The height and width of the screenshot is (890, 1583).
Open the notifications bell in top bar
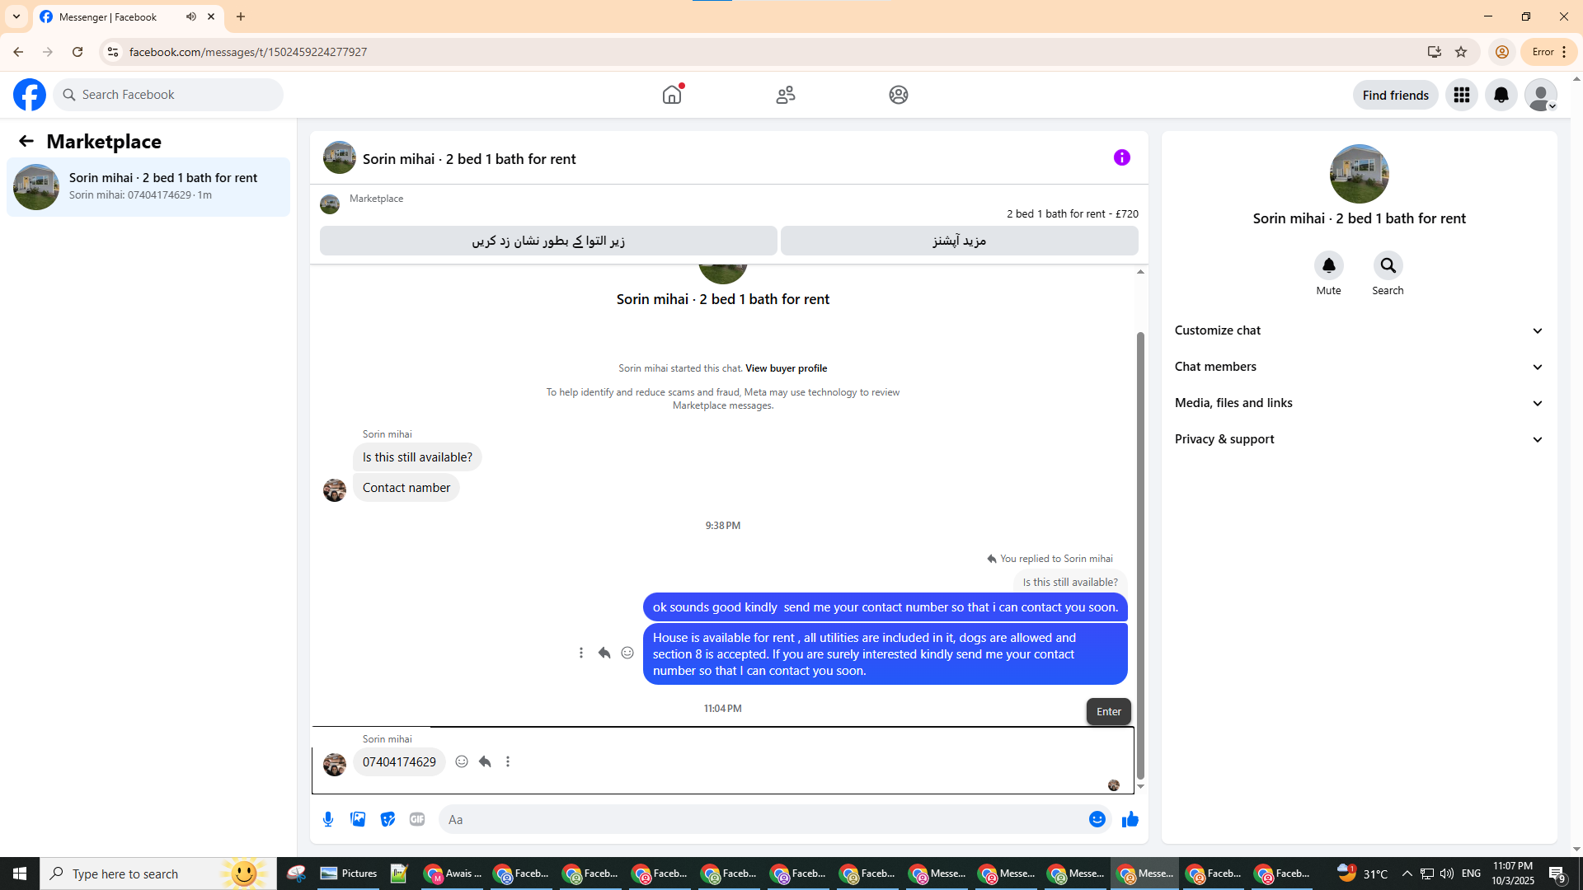click(x=1501, y=95)
